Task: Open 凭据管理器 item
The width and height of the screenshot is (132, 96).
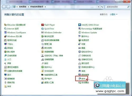Action: (48, 52)
